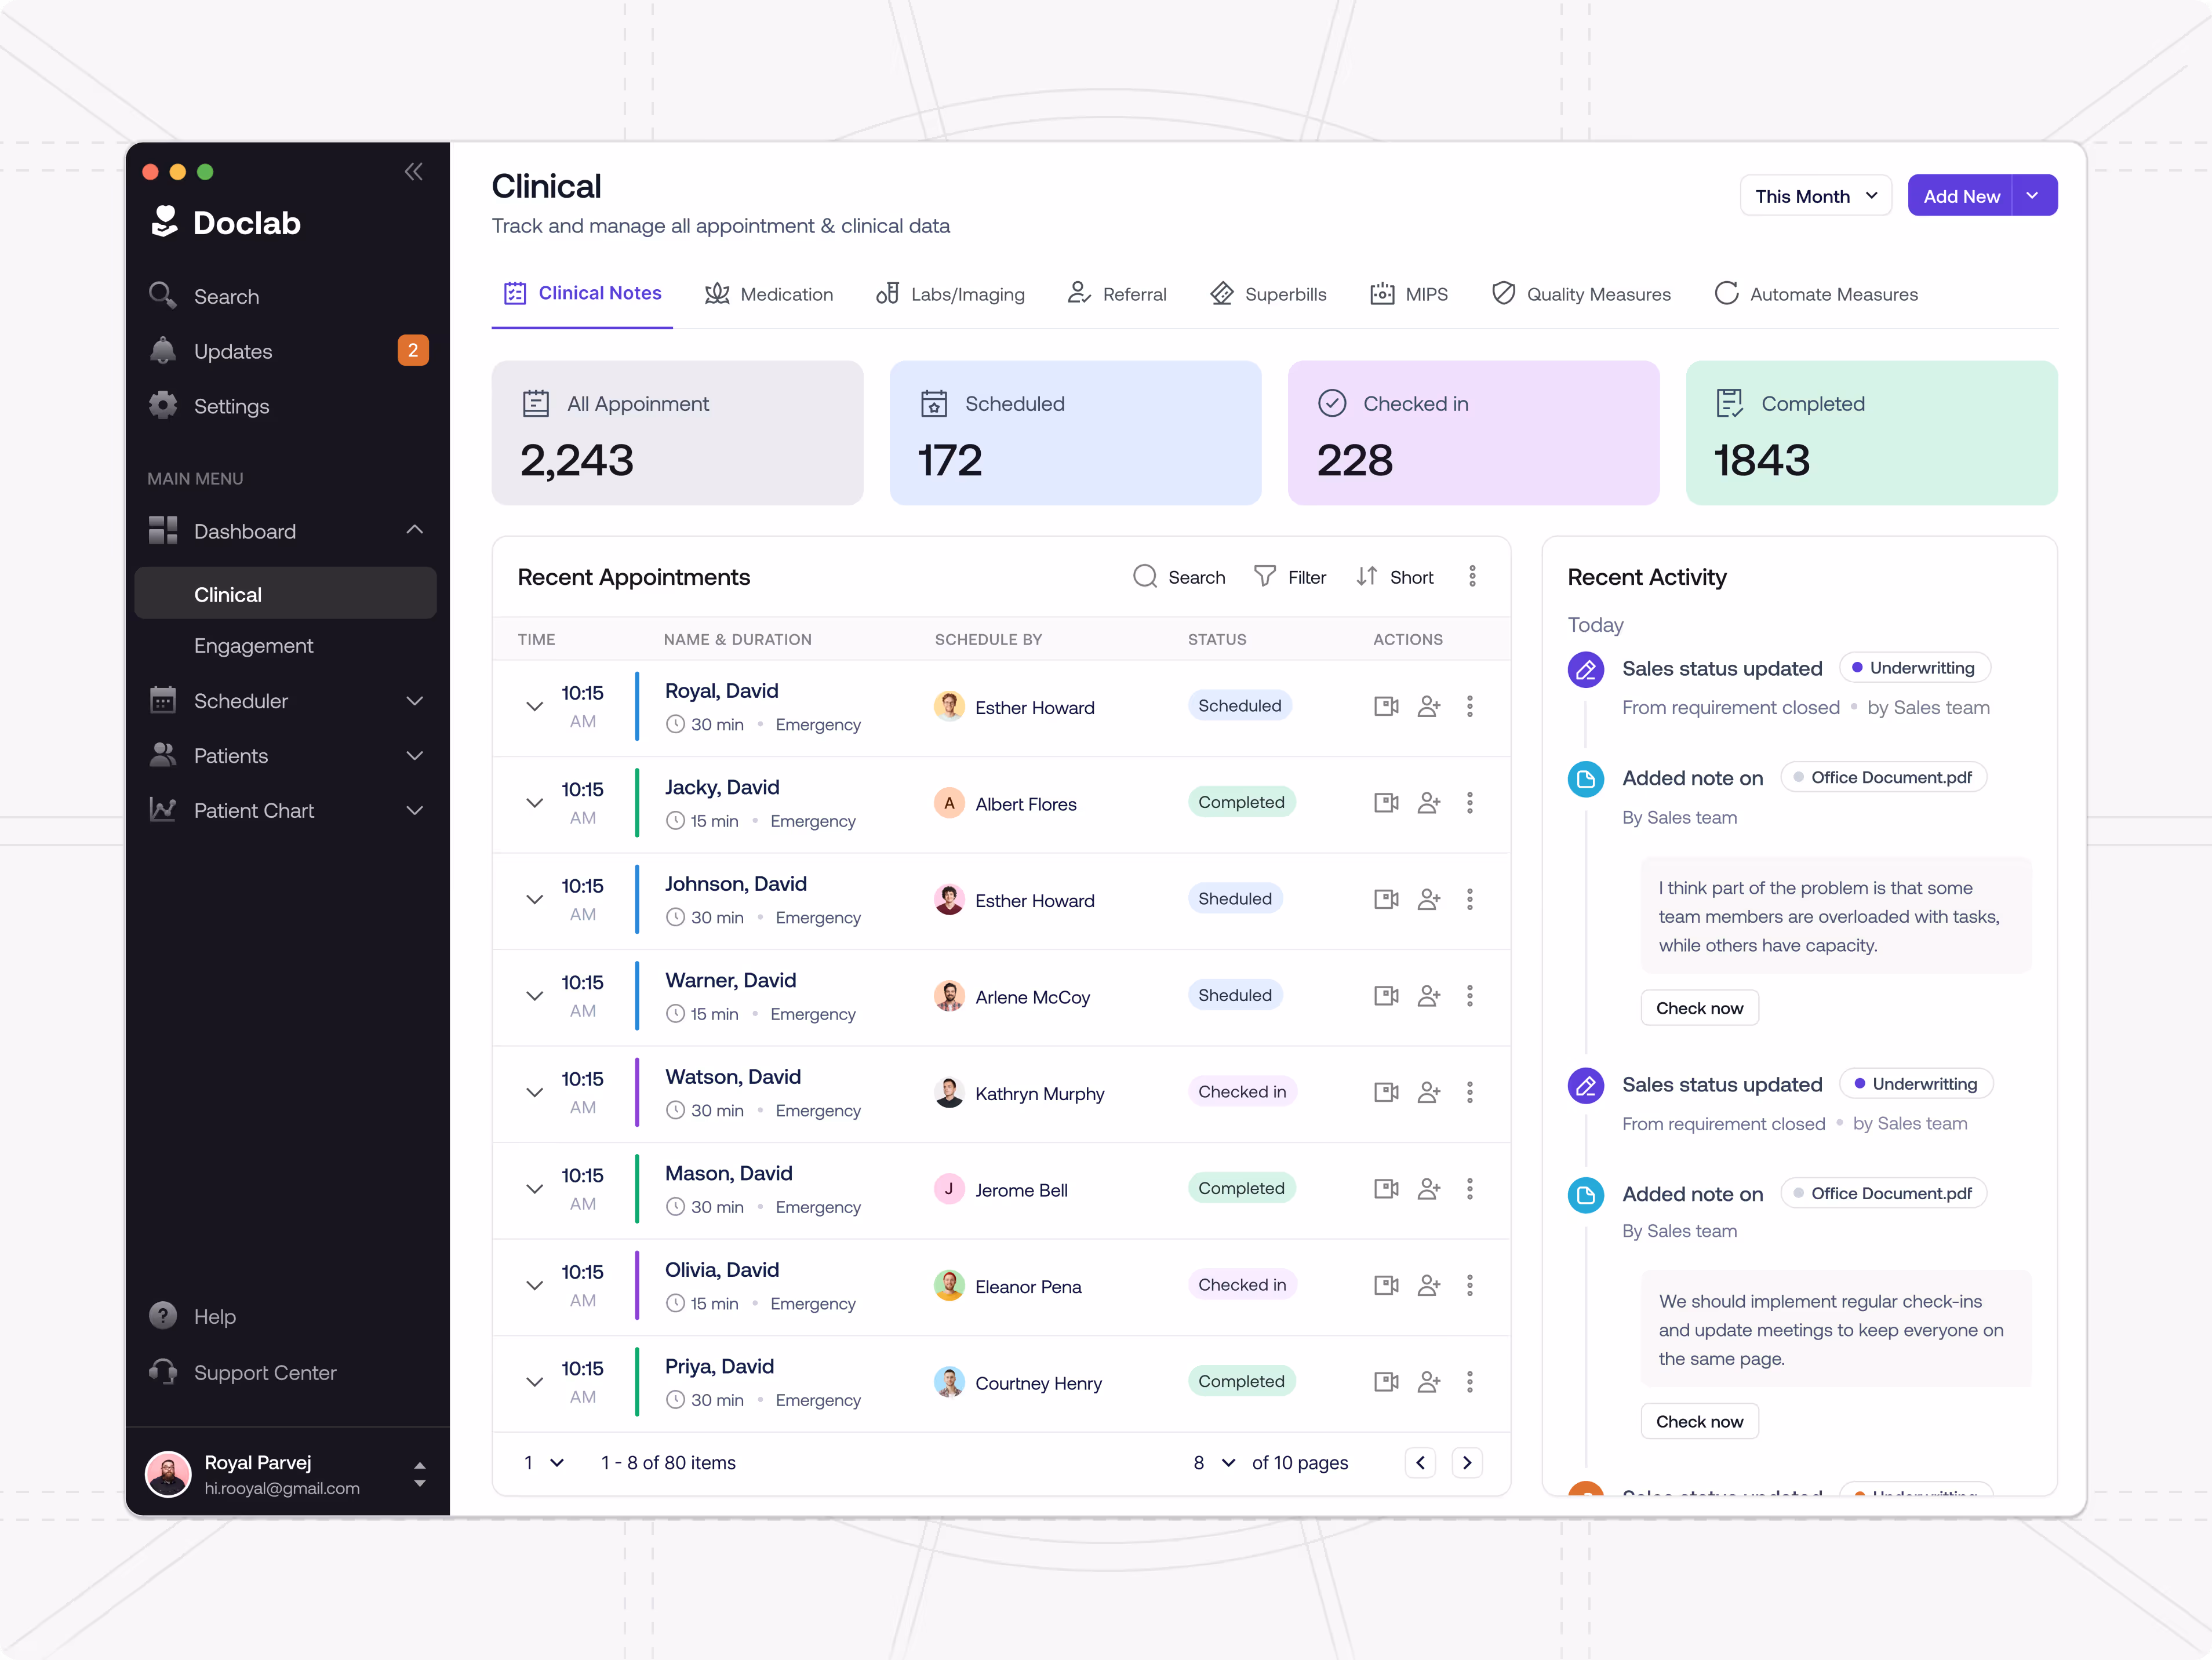Go to next page arrow

[x=1467, y=1463]
